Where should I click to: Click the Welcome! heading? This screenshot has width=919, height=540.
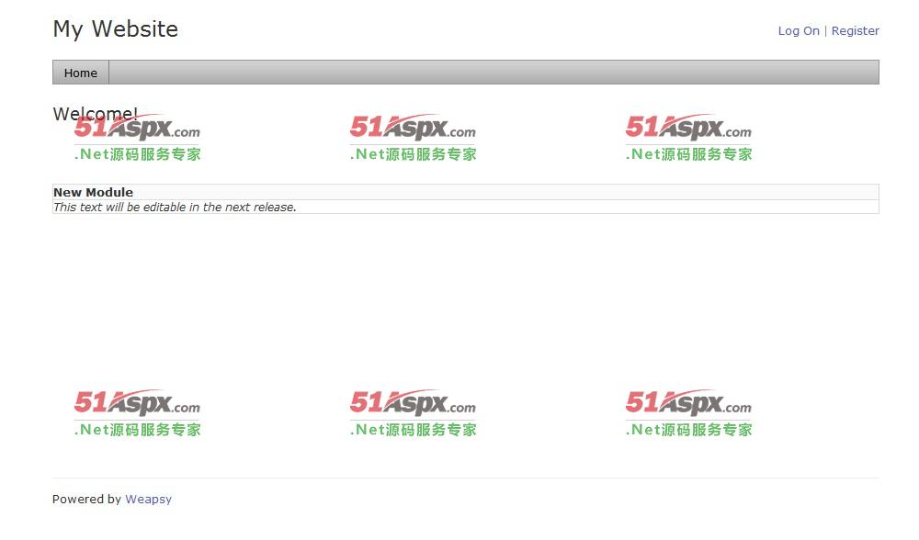(96, 114)
